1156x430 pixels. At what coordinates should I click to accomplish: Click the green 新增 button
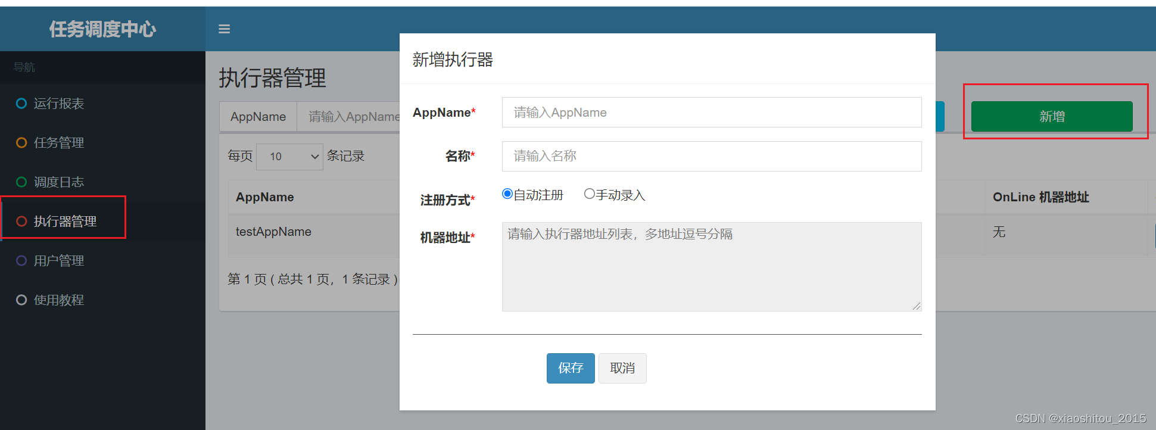click(x=1052, y=116)
